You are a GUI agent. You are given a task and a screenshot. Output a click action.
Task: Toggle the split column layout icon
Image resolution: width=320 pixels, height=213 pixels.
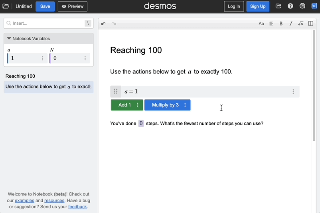tap(310, 24)
